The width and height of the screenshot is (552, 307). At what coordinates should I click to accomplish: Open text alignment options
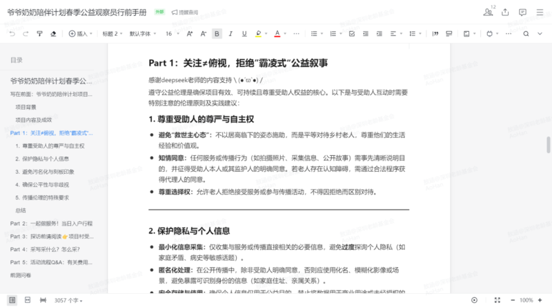pyautogui.click(x=395, y=34)
